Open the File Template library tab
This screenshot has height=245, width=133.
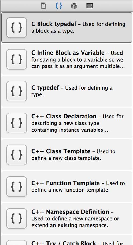pos(43,6)
